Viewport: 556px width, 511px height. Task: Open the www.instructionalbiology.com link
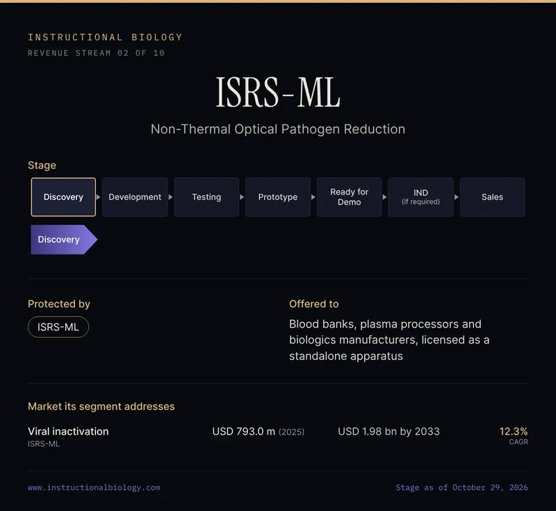coord(94,487)
